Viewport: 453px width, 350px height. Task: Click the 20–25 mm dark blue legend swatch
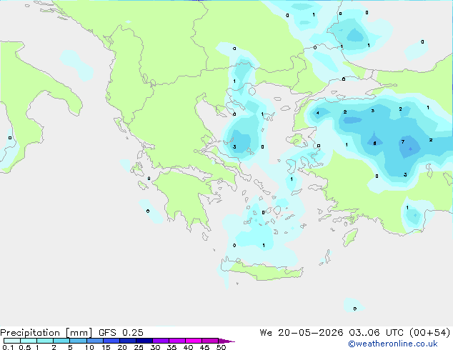128,341
